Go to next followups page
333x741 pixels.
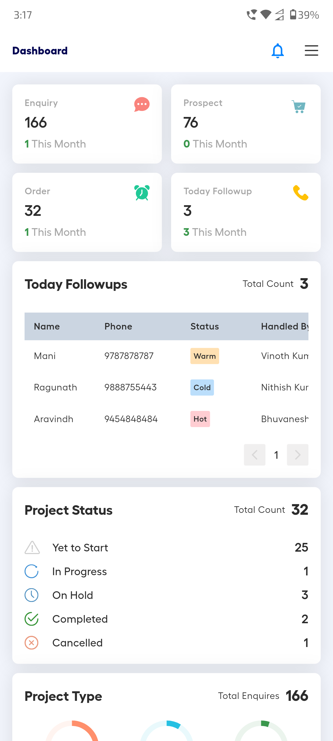[x=297, y=455]
